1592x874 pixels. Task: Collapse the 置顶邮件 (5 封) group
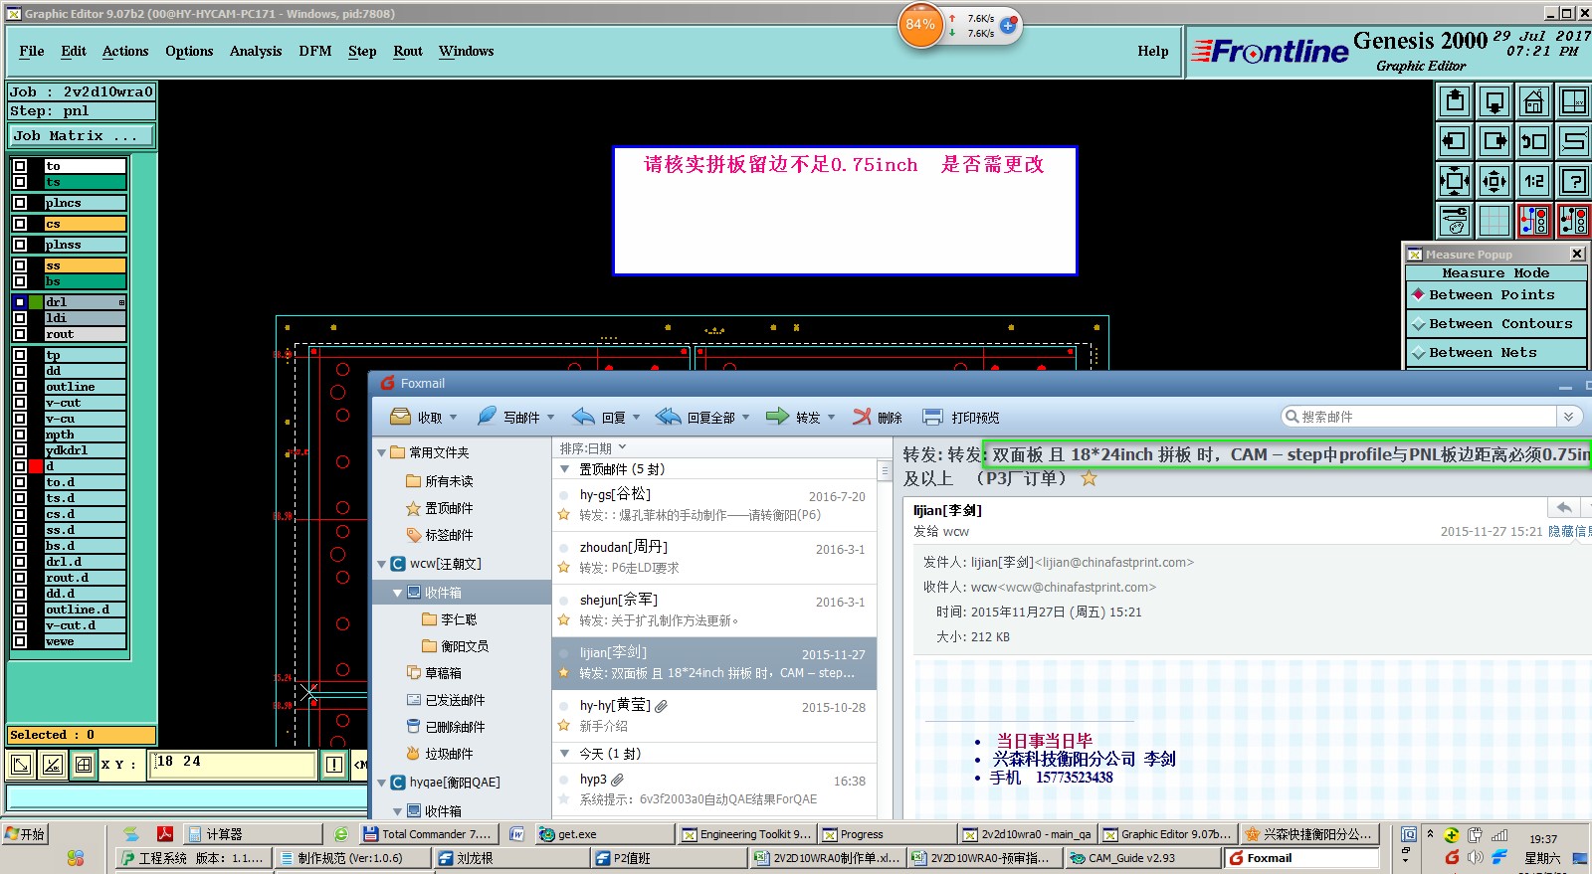tap(565, 469)
